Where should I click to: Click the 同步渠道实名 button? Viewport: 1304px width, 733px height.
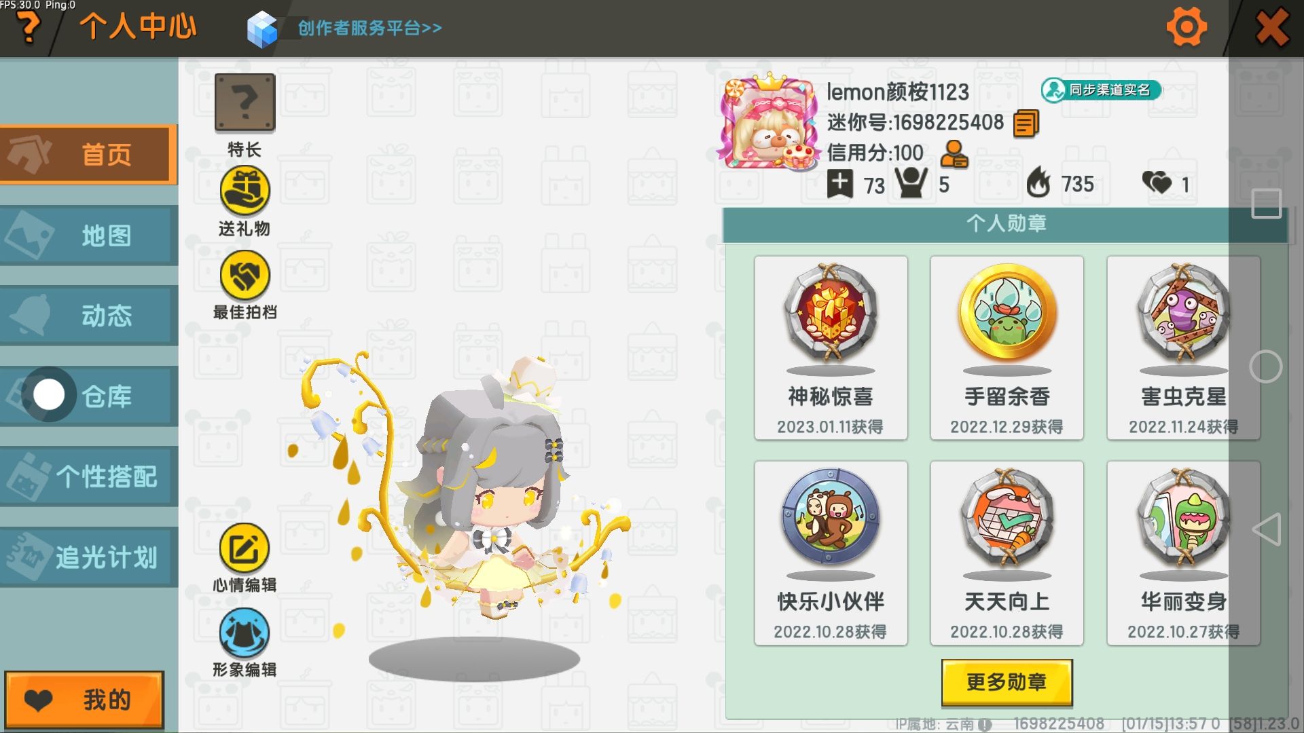tap(1100, 90)
